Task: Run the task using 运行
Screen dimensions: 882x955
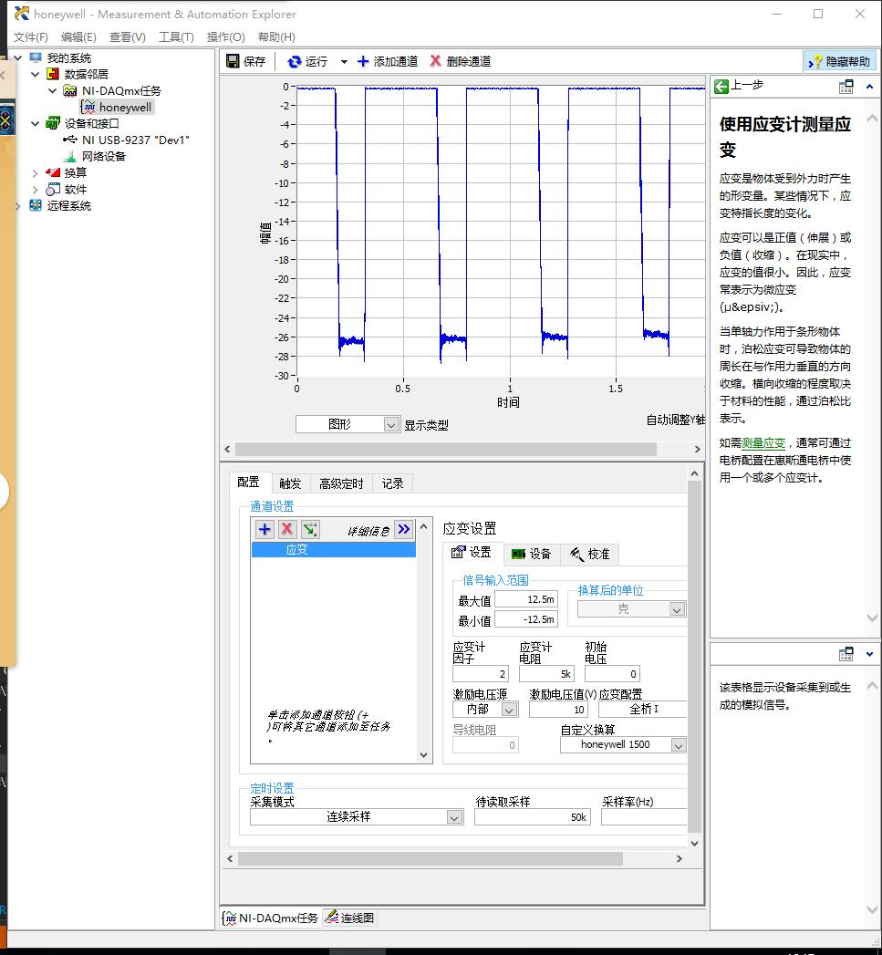Action: 307,61
